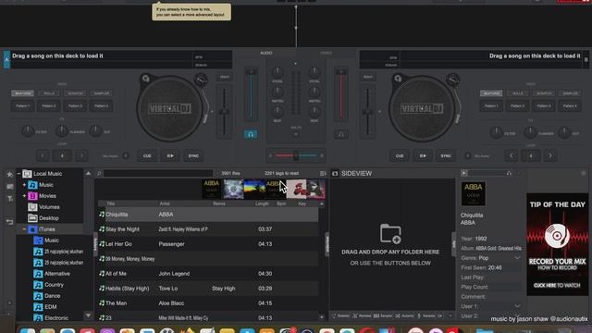Trigger Pattern 1 pad on left deck
This screenshot has width=592, height=333.
pyautogui.click(x=22, y=106)
